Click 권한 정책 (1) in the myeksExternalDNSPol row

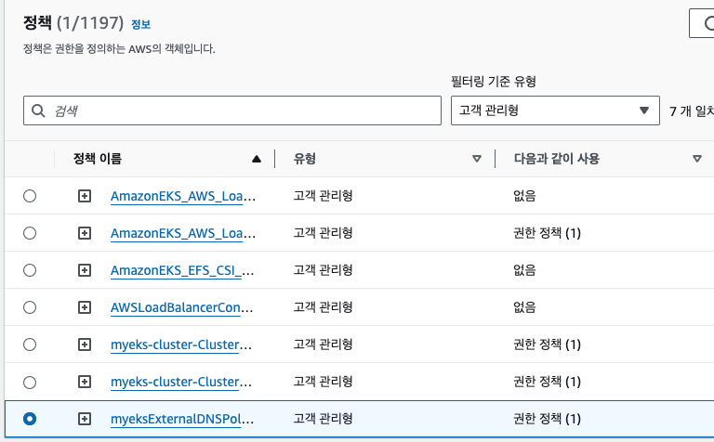click(547, 419)
